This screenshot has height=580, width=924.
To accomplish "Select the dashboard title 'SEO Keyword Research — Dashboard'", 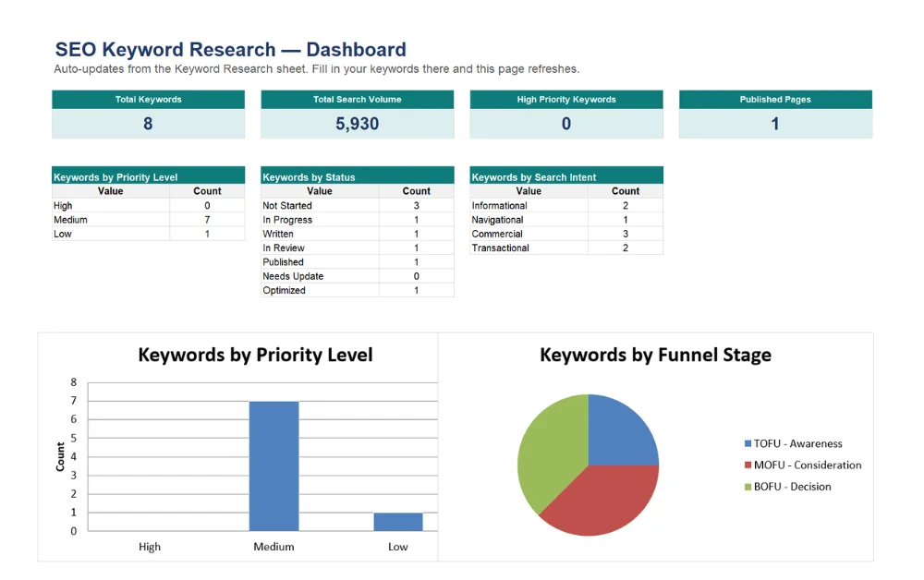I will (230, 50).
